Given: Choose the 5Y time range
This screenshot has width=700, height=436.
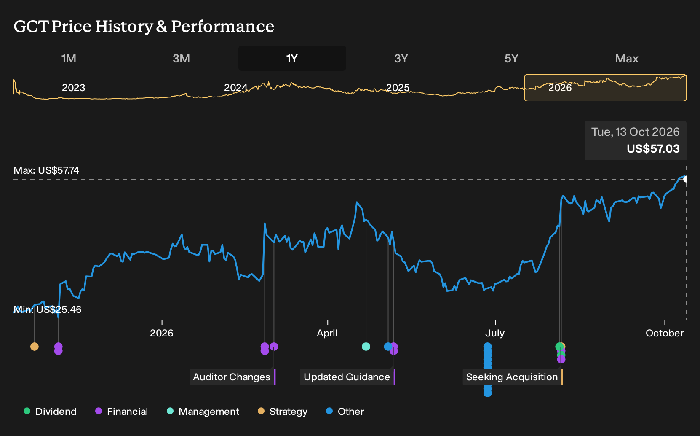Looking at the screenshot, I should pyautogui.click(x=511, y=58).
